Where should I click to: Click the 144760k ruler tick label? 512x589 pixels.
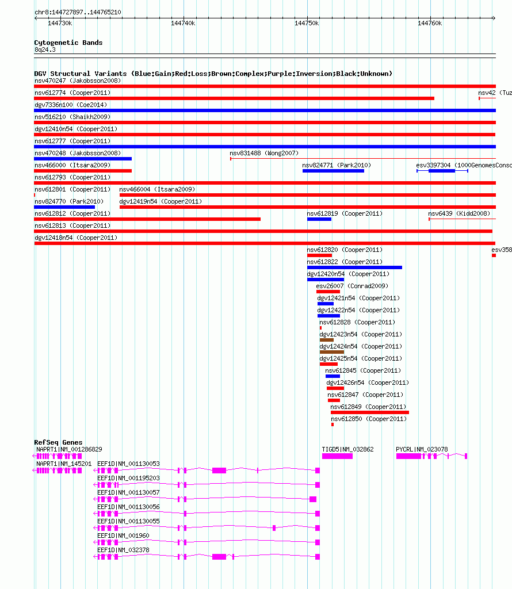[430, 23]
